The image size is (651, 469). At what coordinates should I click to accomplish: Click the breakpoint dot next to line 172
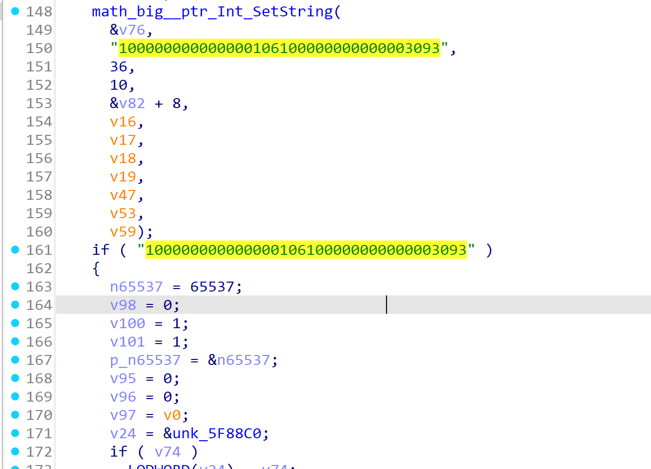(15, 451)
